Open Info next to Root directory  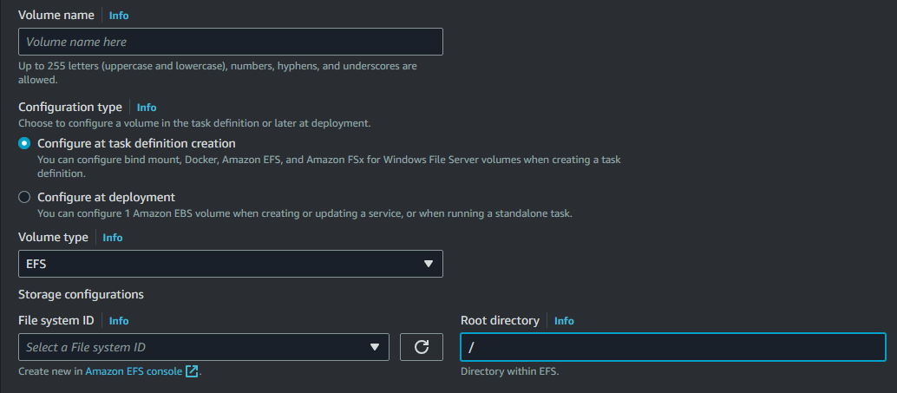pyautogui.click(x=564, y=321)
